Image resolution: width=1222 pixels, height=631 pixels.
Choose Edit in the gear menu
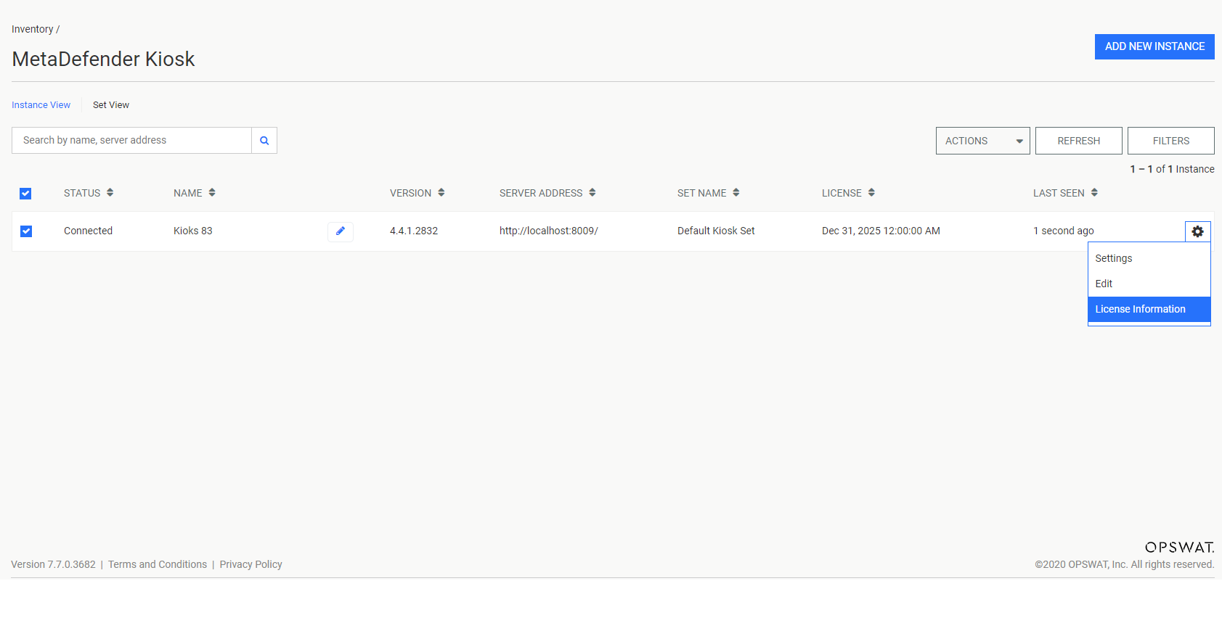point(1149,284)
